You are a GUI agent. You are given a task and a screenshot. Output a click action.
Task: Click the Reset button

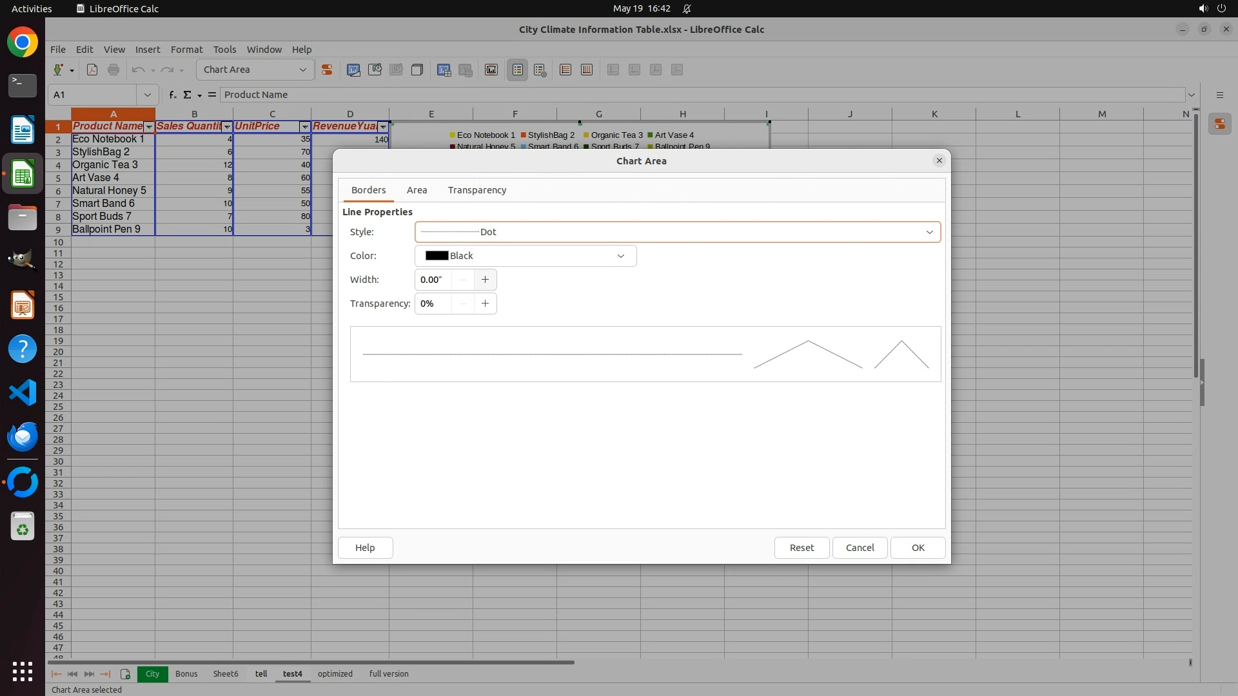click(801, 548)
